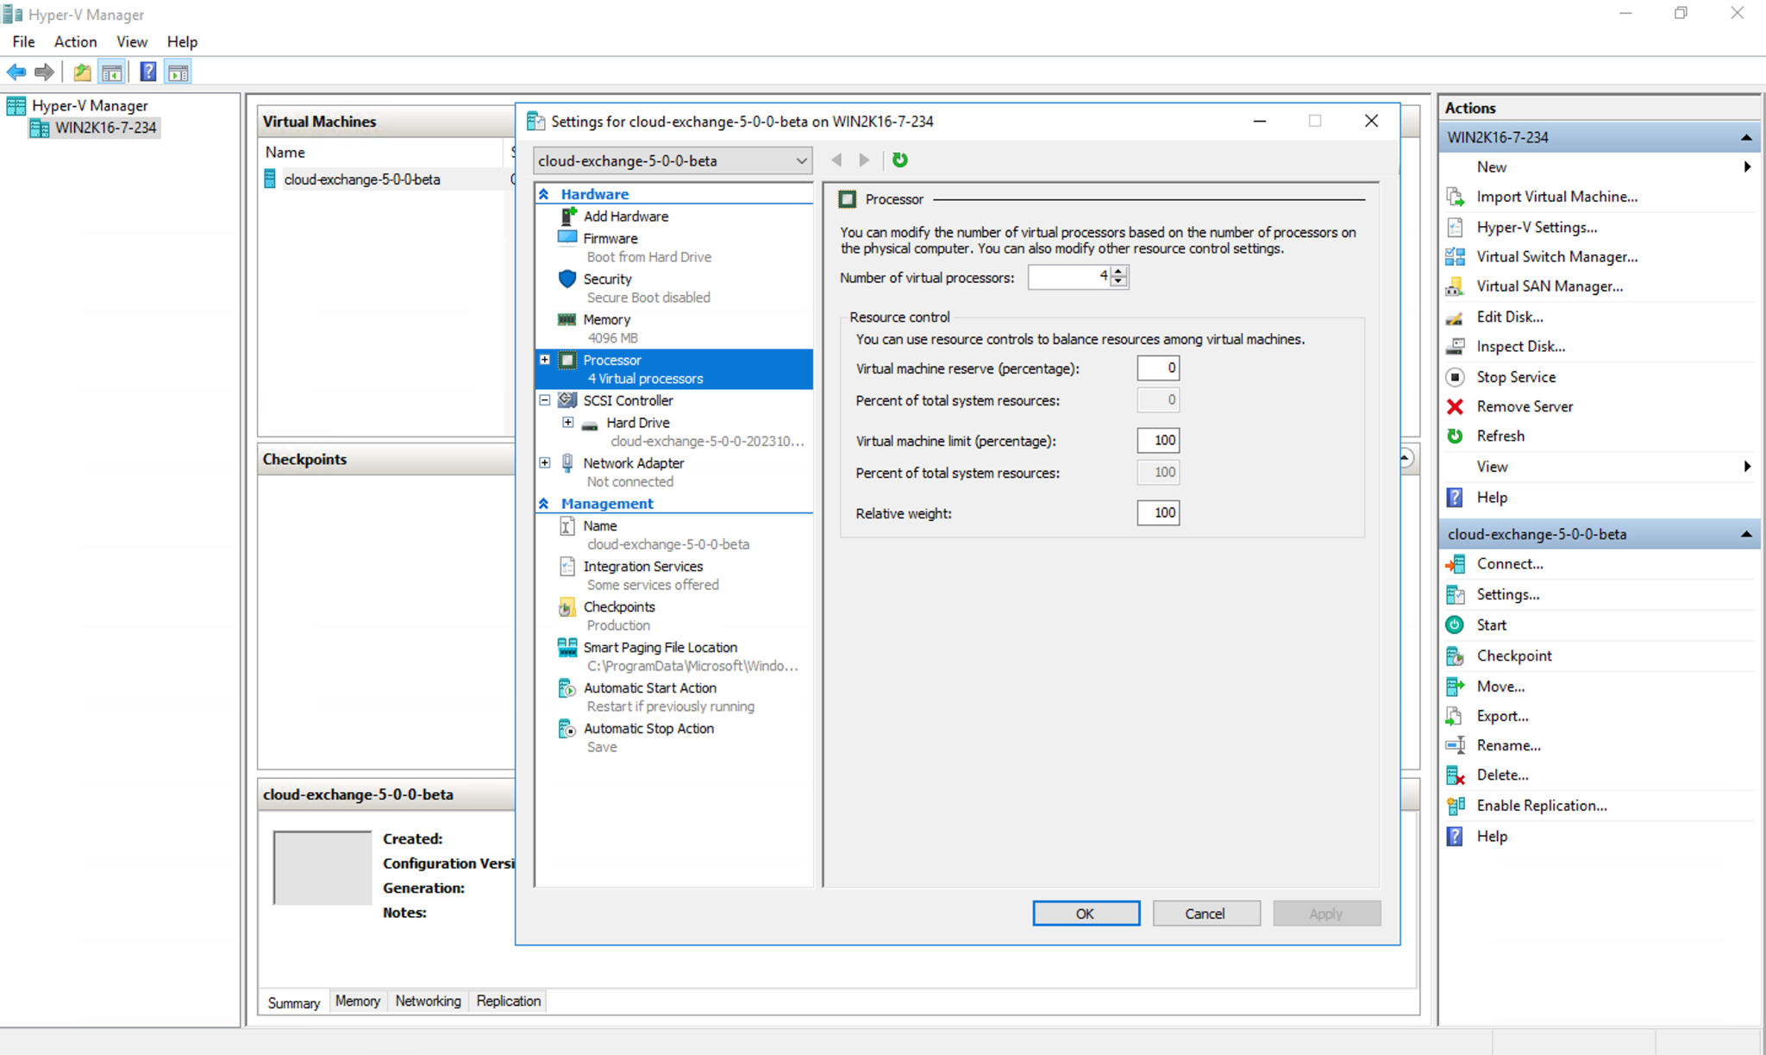Open the Help menu
This screenshot has height=1055, width=1766.
182,41
